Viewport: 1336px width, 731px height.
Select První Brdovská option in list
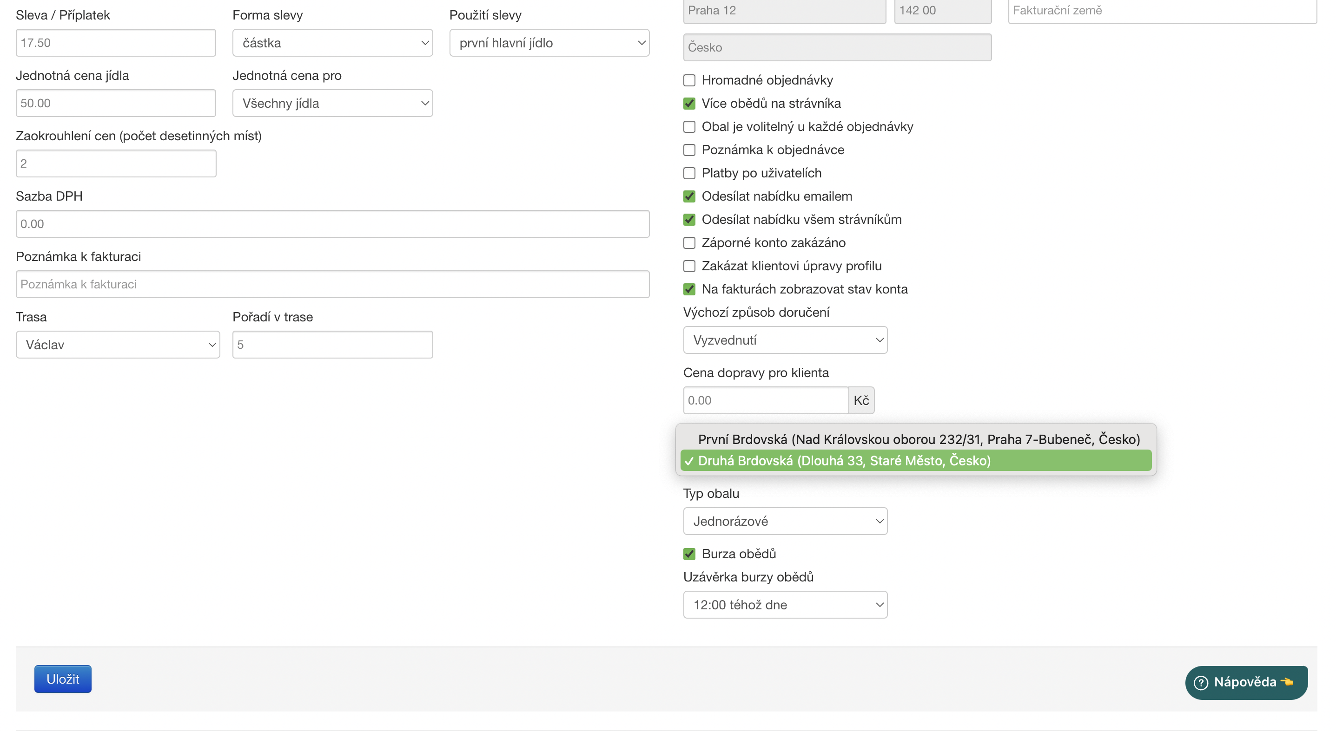point(919,439)
